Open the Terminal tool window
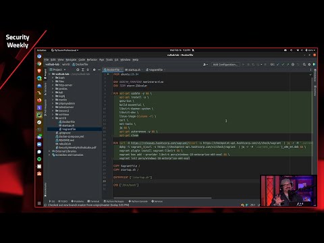324x243 pixels. click(93, 201)
